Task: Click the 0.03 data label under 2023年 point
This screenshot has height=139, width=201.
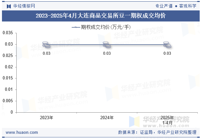Action: pos(46,53)
